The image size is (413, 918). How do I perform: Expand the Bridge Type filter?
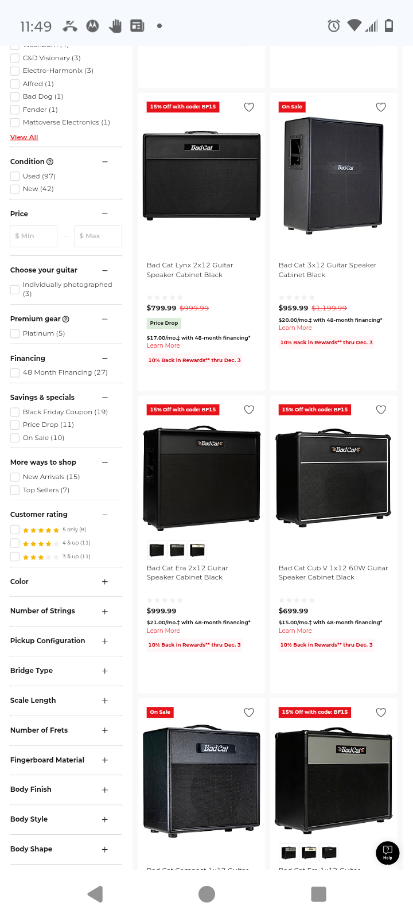point(105,671)
